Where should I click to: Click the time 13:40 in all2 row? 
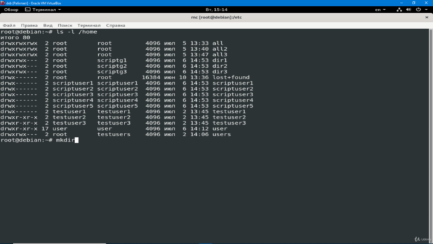tap(200, 49)
